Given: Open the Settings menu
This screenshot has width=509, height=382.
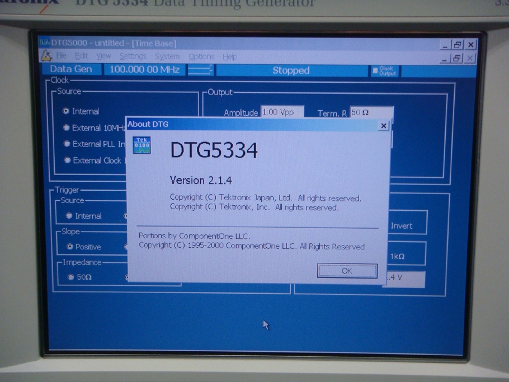Looking at the screenshot, I should tap(133, 56).
